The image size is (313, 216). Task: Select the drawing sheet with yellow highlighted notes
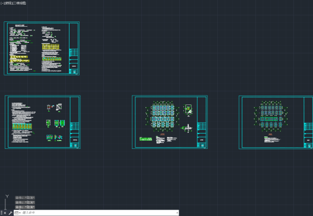tap(42, 48)
